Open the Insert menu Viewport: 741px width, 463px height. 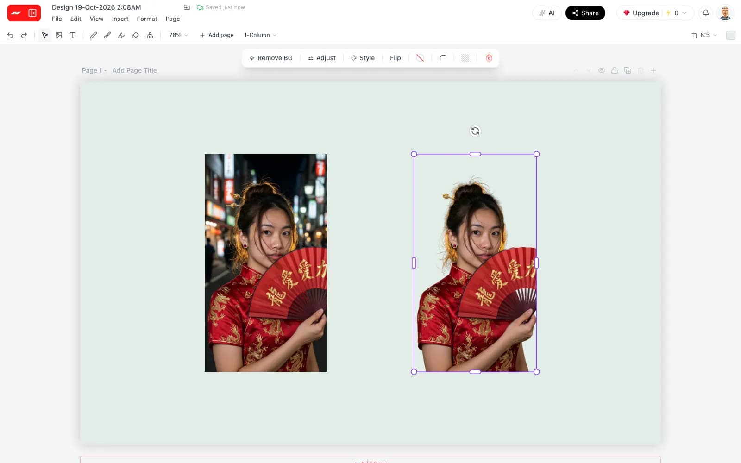[x=120, y=19]
